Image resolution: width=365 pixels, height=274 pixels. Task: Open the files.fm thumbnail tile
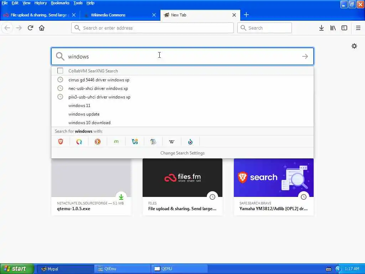(x=182, y=187)
